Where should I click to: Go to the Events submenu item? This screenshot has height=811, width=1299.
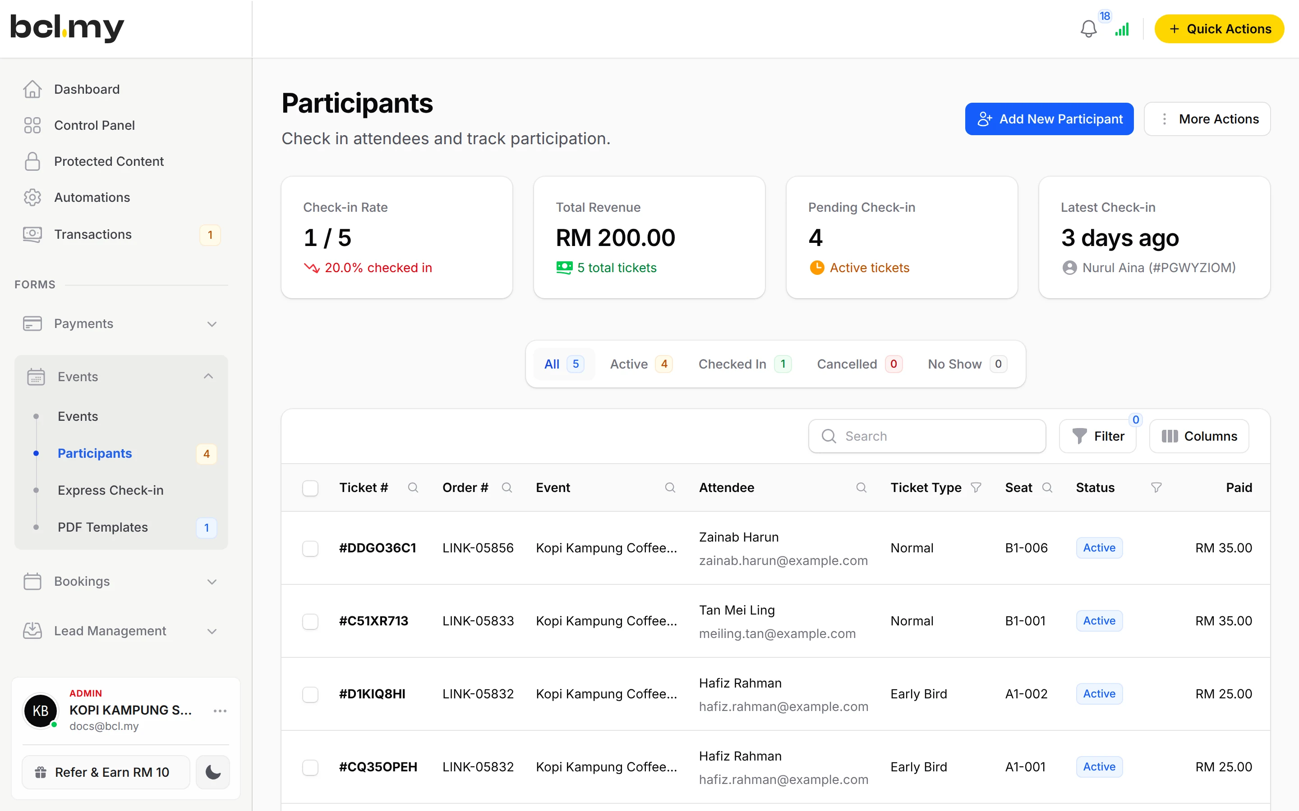78,416
